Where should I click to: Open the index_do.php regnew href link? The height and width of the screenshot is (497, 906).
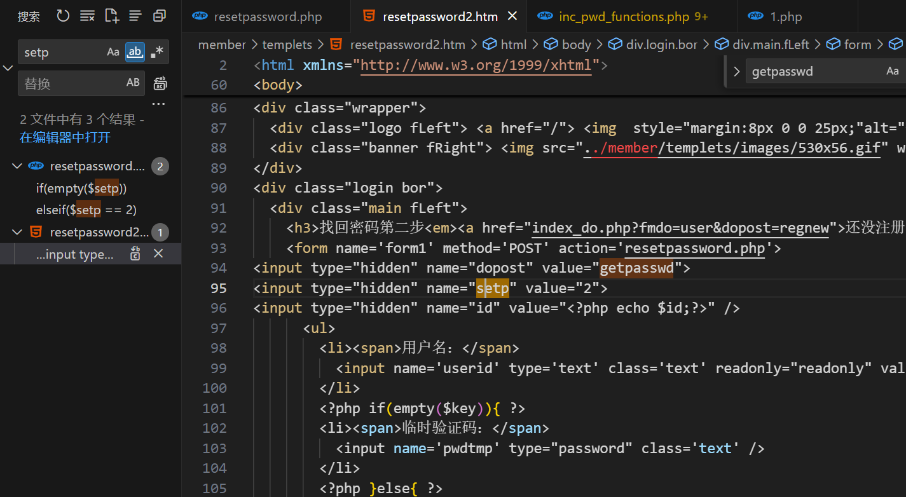(680, 228)
